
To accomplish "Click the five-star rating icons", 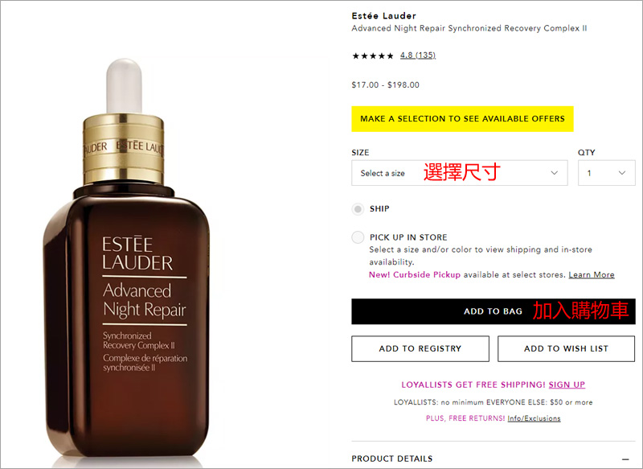I will pos(372,56).
